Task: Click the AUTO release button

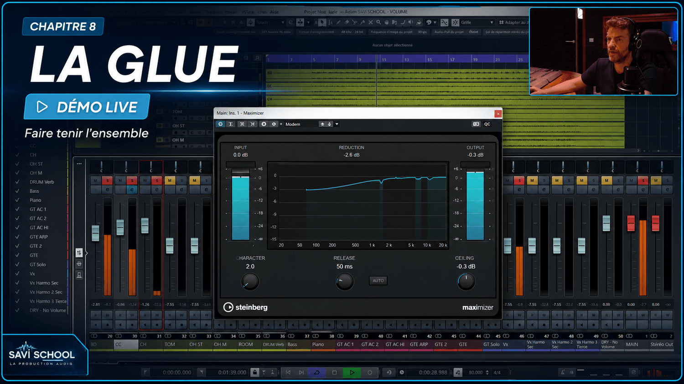Action: (x=378, y=281)
